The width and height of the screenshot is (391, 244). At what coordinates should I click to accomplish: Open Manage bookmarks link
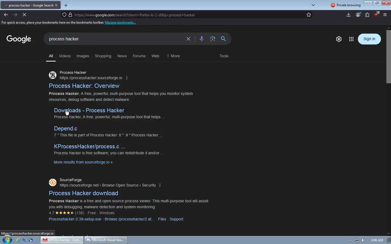click(120, 23)
